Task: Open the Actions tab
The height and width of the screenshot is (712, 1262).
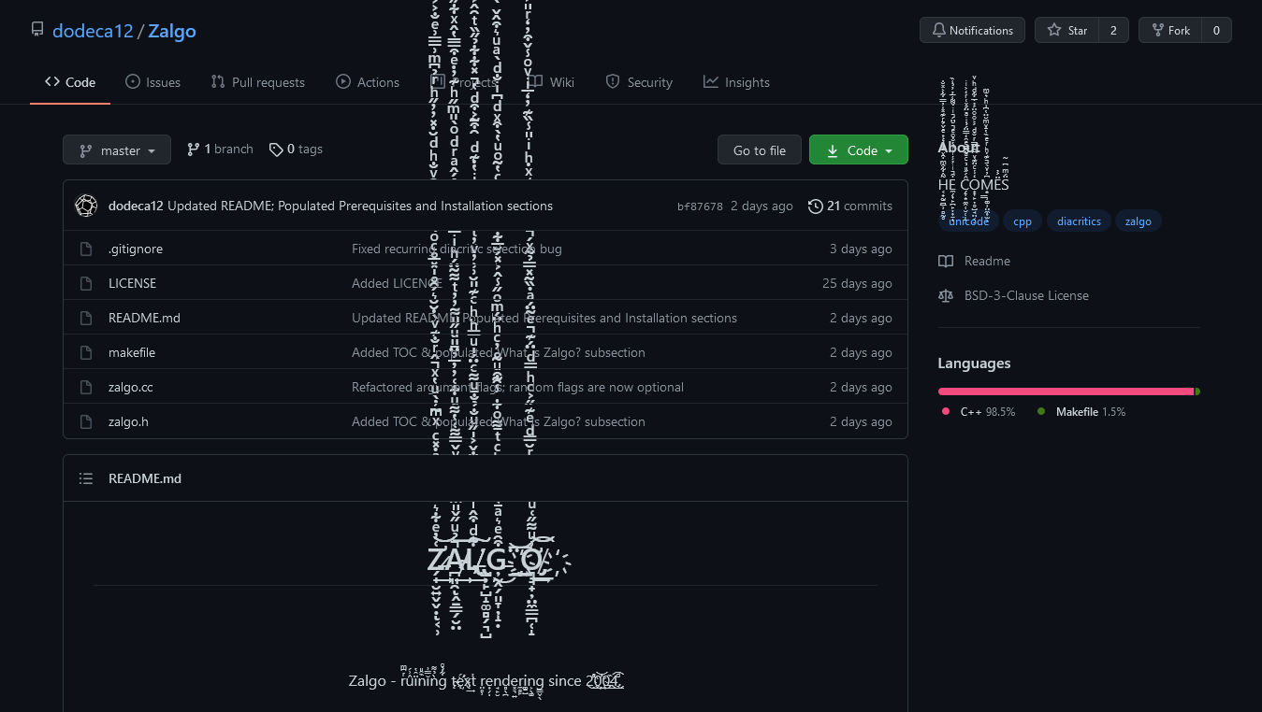Action: pos(368,82)
